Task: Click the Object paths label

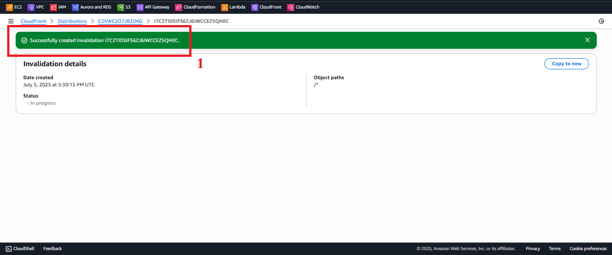Action: click(x=329, y=77)
